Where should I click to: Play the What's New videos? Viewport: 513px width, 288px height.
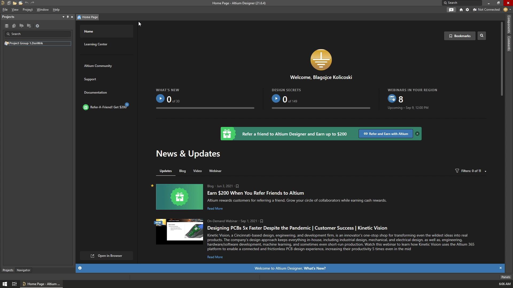160,99
